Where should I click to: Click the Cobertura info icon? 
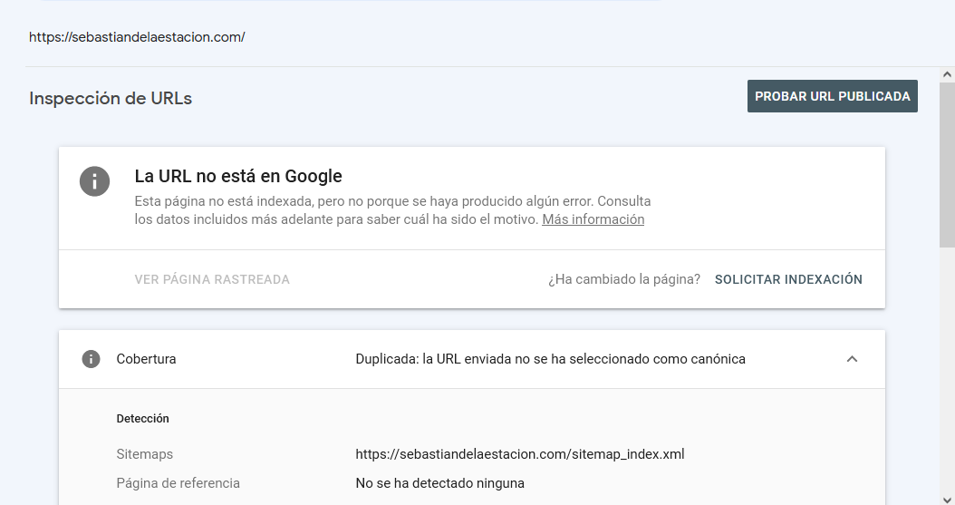91,359
